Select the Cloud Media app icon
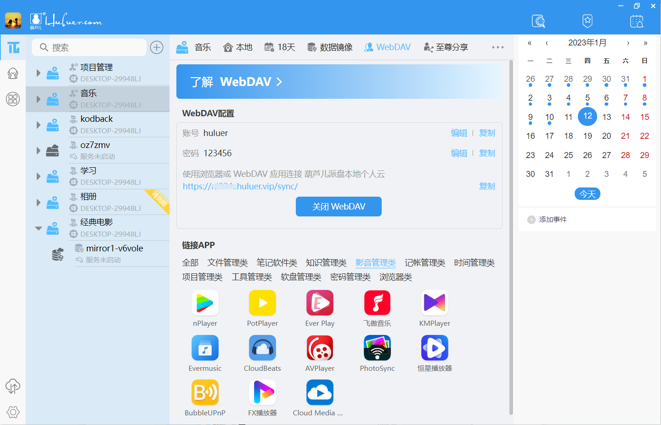Screen dimensions: 661x425 320,392
